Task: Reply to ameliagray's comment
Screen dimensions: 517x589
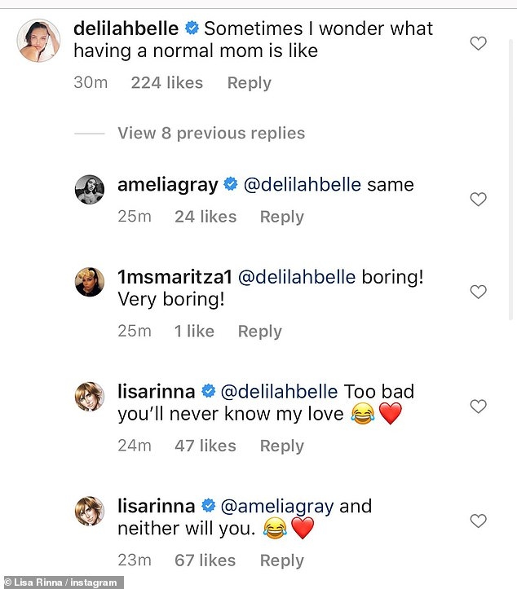Action: pyautogui.click(x=281, y=217)
